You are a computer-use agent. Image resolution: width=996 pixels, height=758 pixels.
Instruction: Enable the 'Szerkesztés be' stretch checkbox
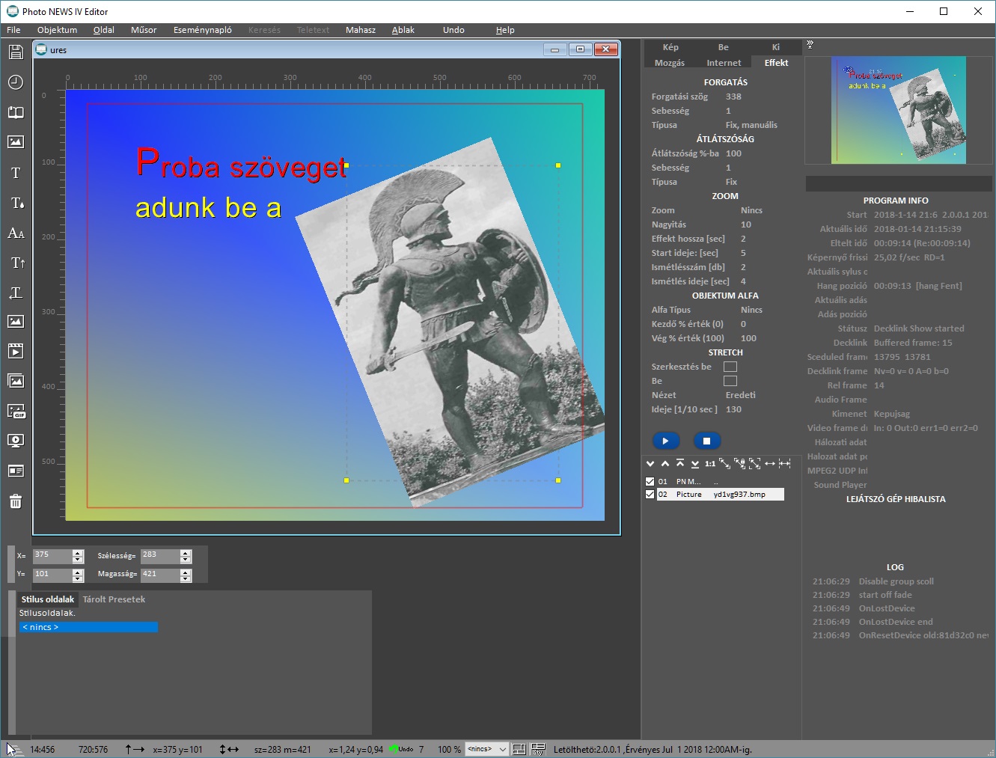[730, 367]
